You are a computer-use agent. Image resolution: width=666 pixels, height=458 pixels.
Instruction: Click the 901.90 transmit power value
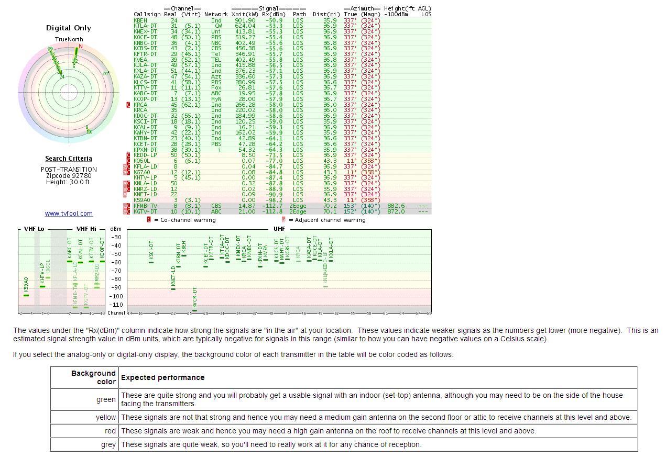pos(245,20)
